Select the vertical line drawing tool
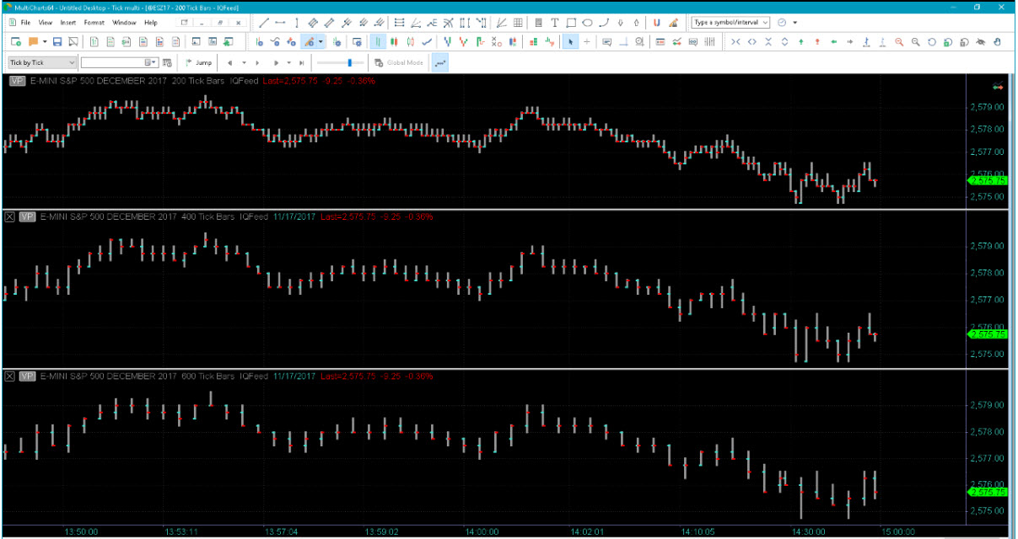 pos(297,23)
